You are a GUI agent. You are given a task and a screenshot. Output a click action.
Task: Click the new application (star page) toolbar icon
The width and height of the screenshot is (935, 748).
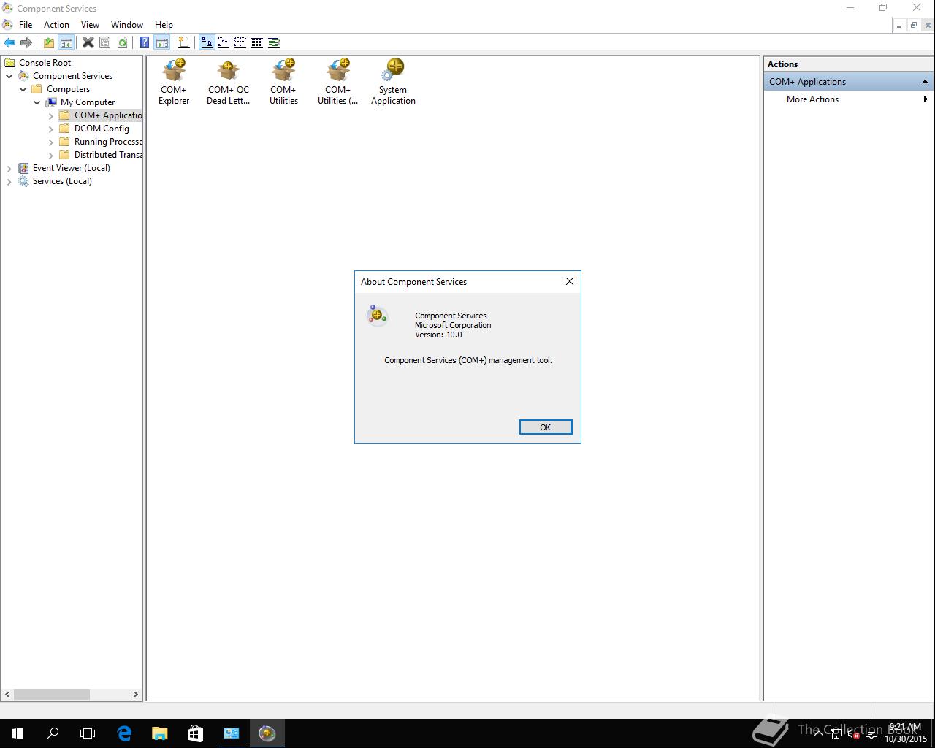[x=184, y=42]
